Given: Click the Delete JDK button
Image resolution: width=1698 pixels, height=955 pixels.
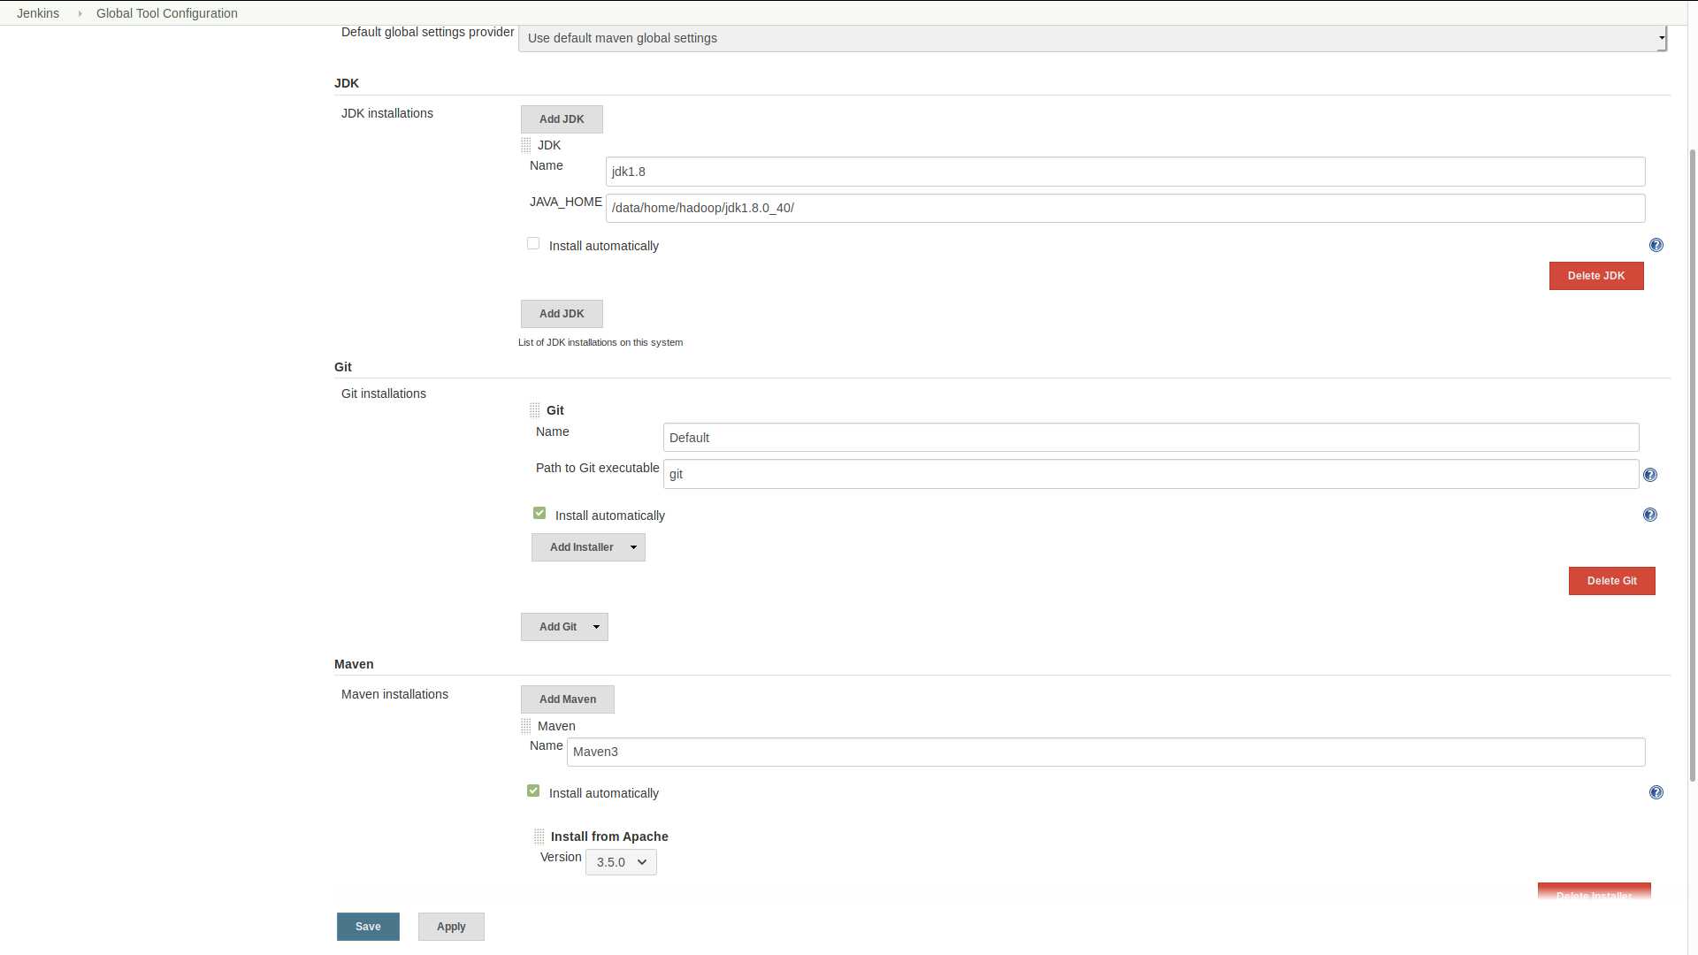Looking at the screenshot, I should (x=1596, y=276).
